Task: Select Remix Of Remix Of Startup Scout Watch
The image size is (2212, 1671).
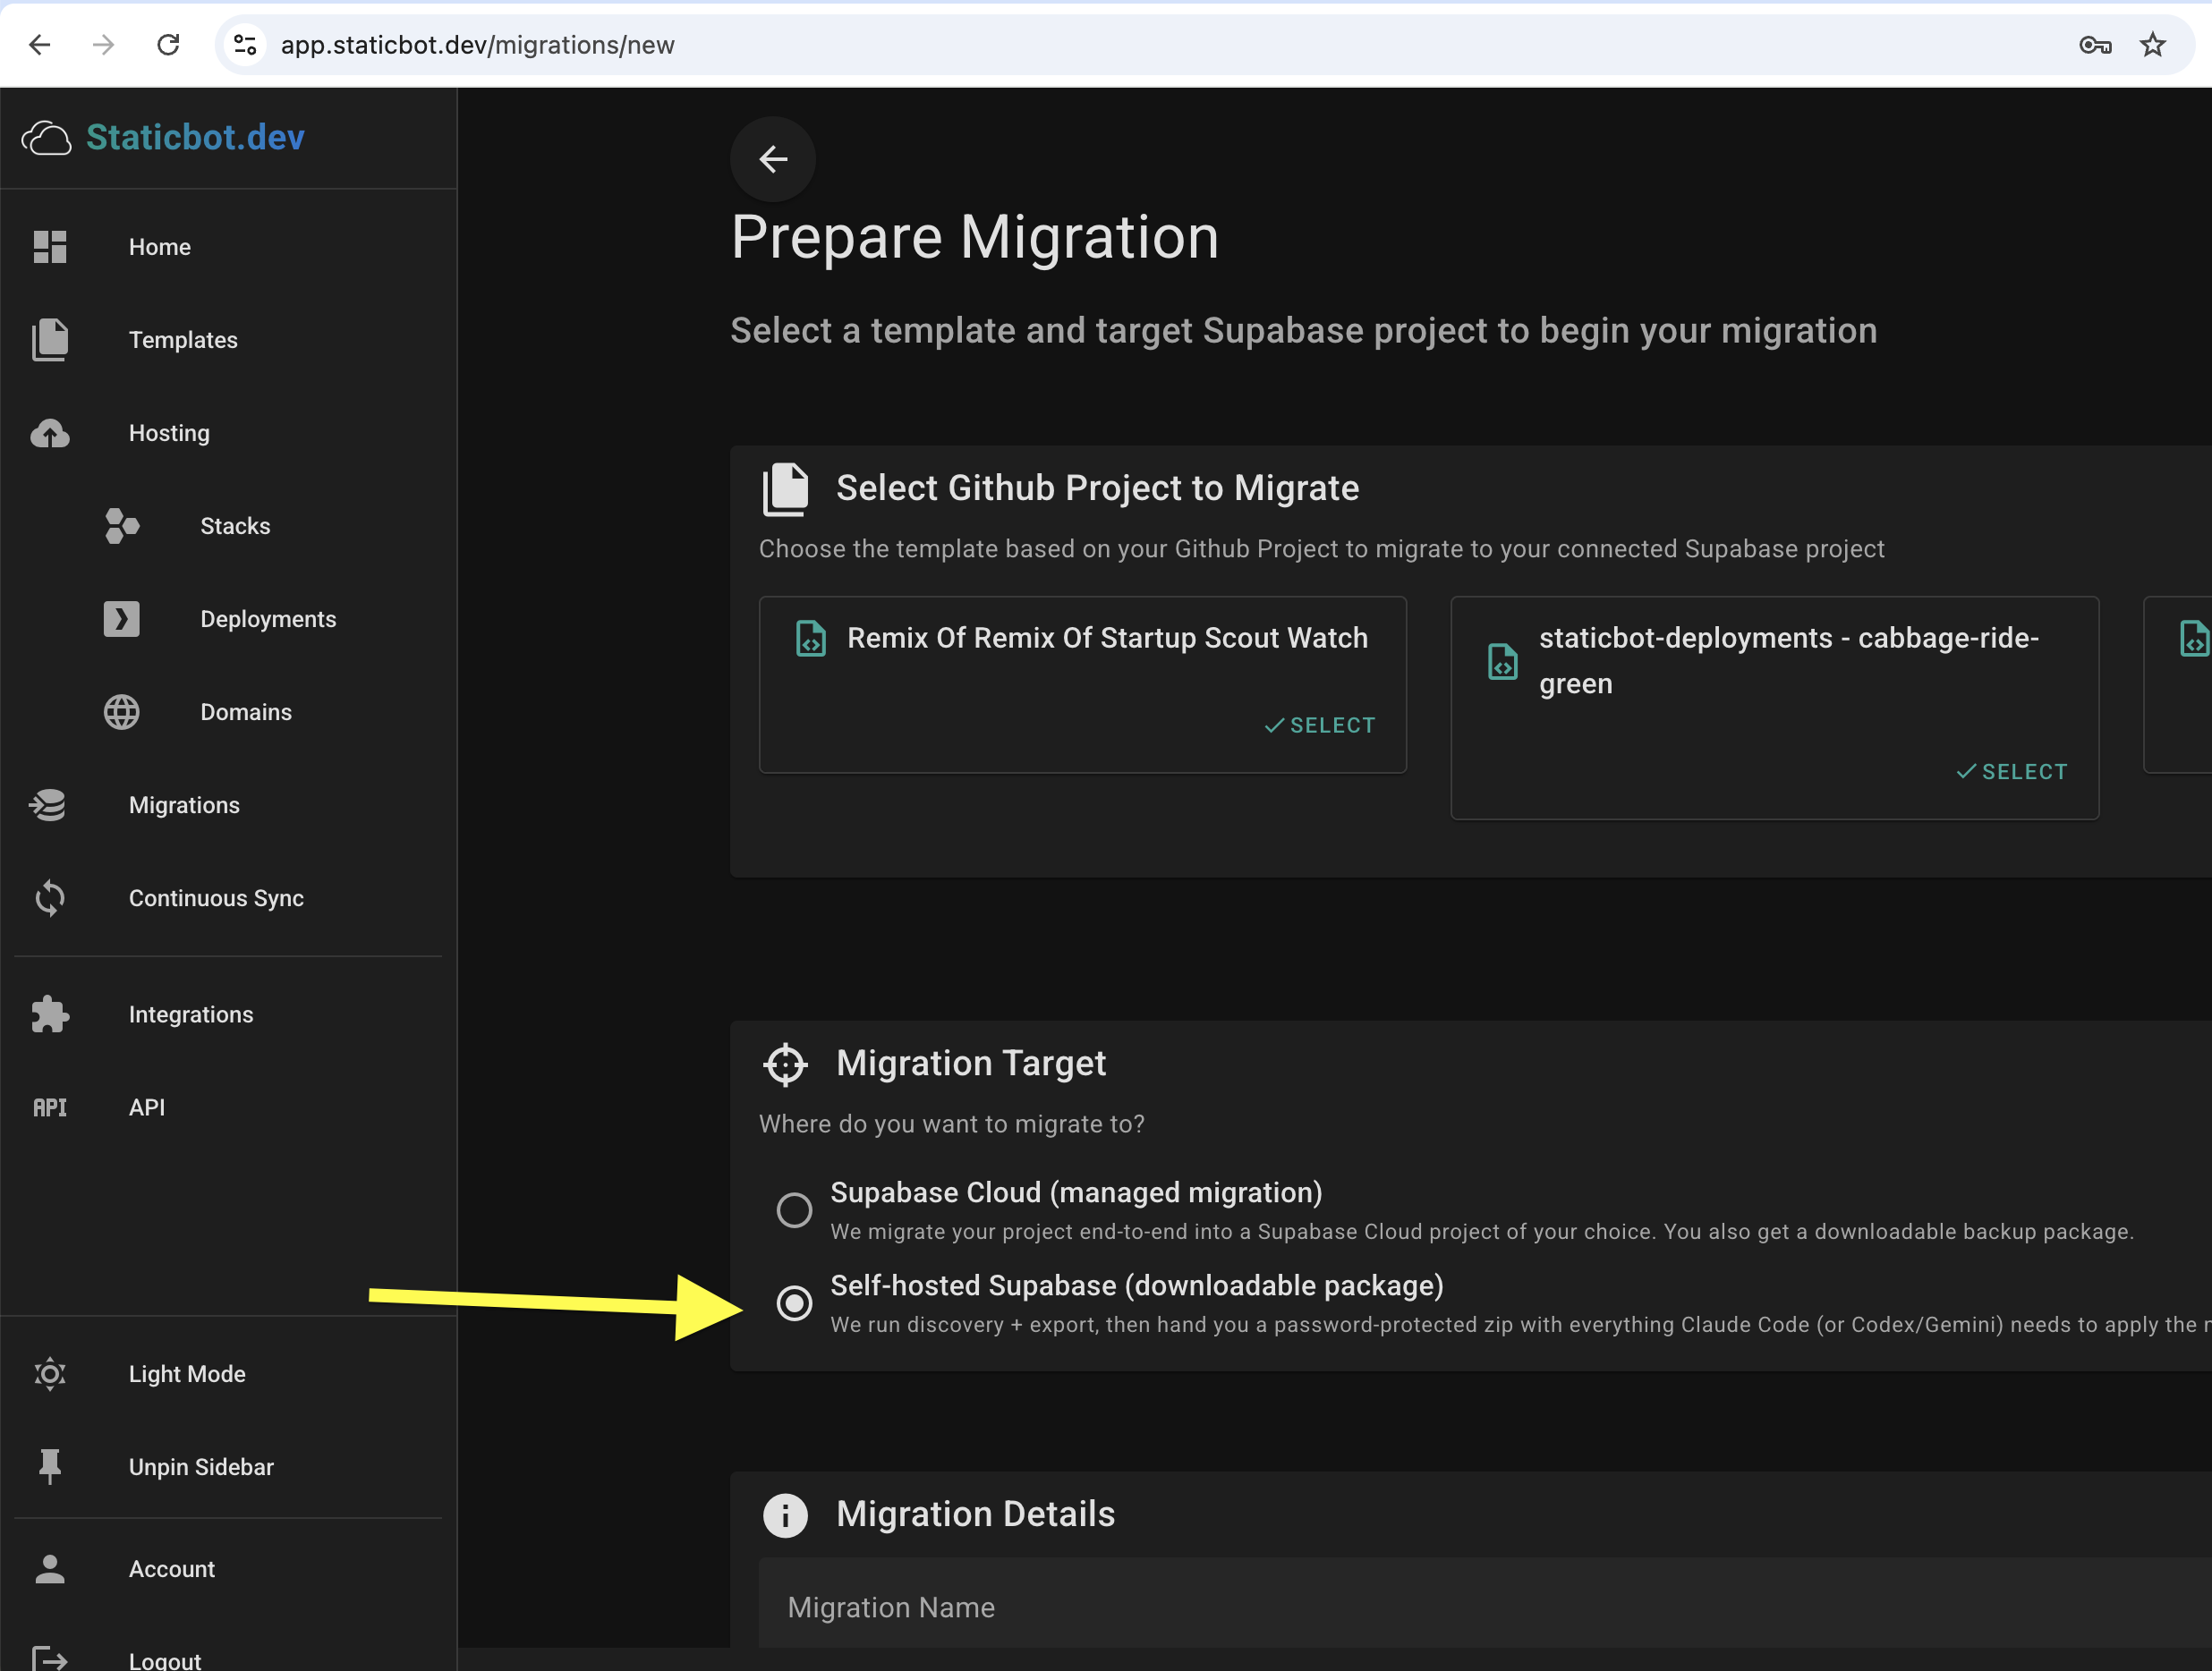Action: pyautogui.click(x=1320, y=725)
